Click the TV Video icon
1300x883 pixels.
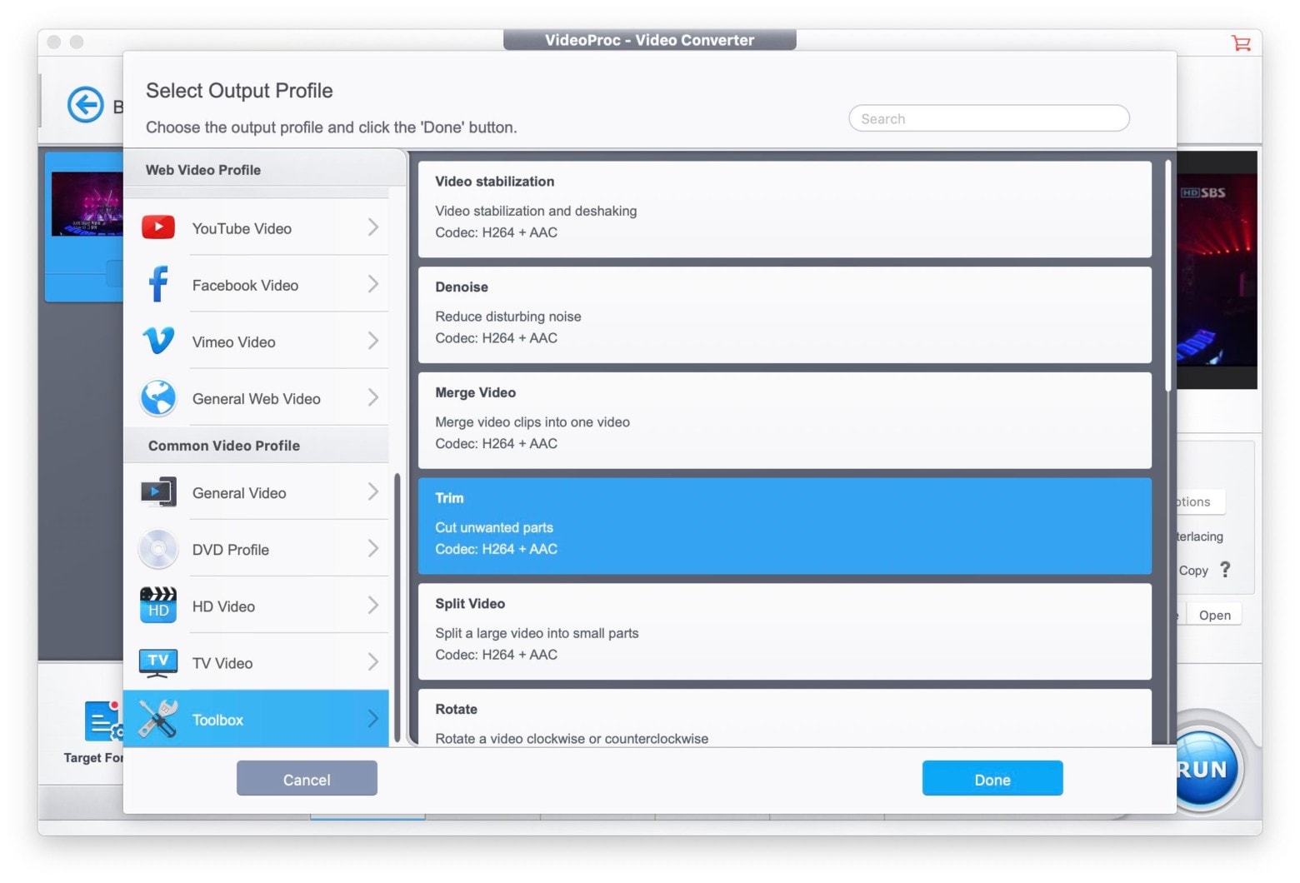click(158, 662)
